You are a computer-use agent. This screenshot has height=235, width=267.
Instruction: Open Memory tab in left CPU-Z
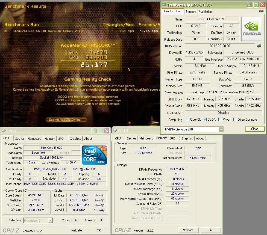[x=50, y=139]
